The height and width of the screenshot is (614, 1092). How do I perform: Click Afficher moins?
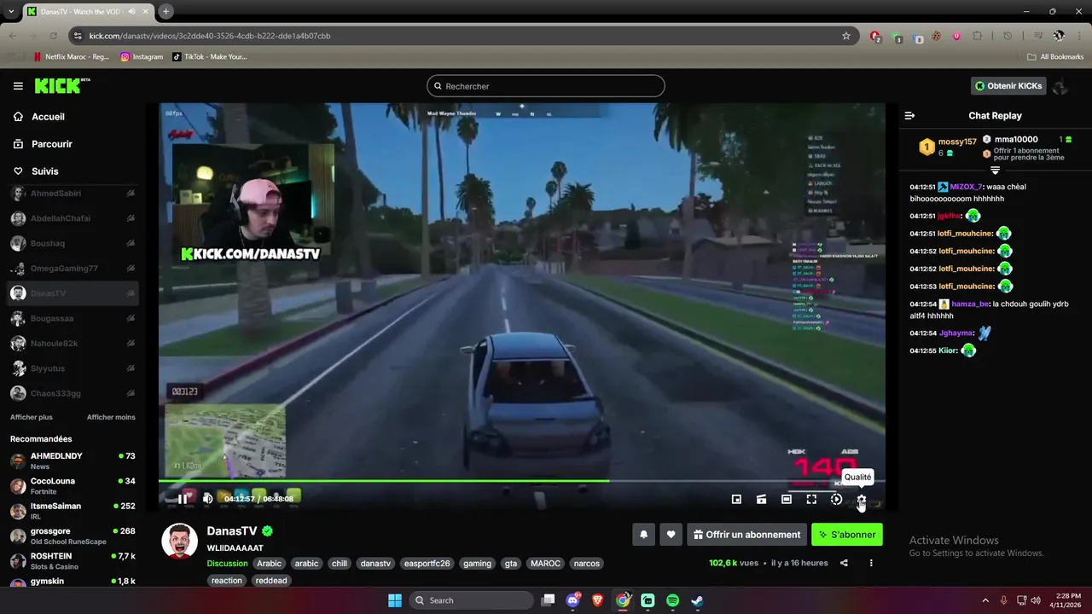click(x=111, y=417)
